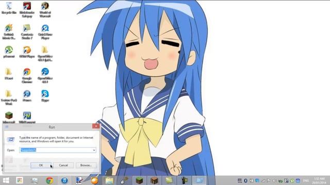The height and width of the screenshot is (185, 330).
Task: Click the µTorrent icon in system tray
Action: click(x=292, y=180)
